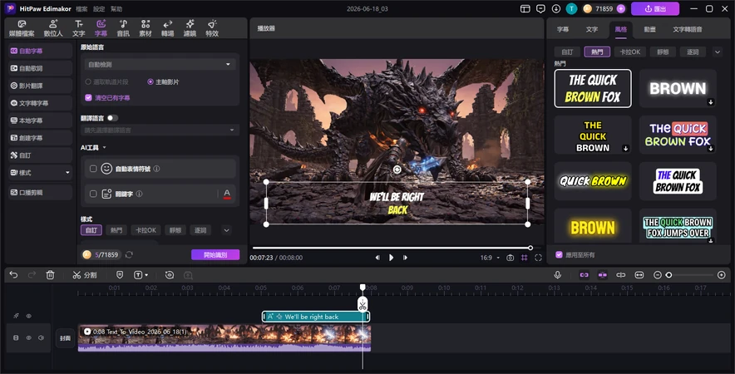
Task: Click the microphone record icon
Action: tap(557, 275)
